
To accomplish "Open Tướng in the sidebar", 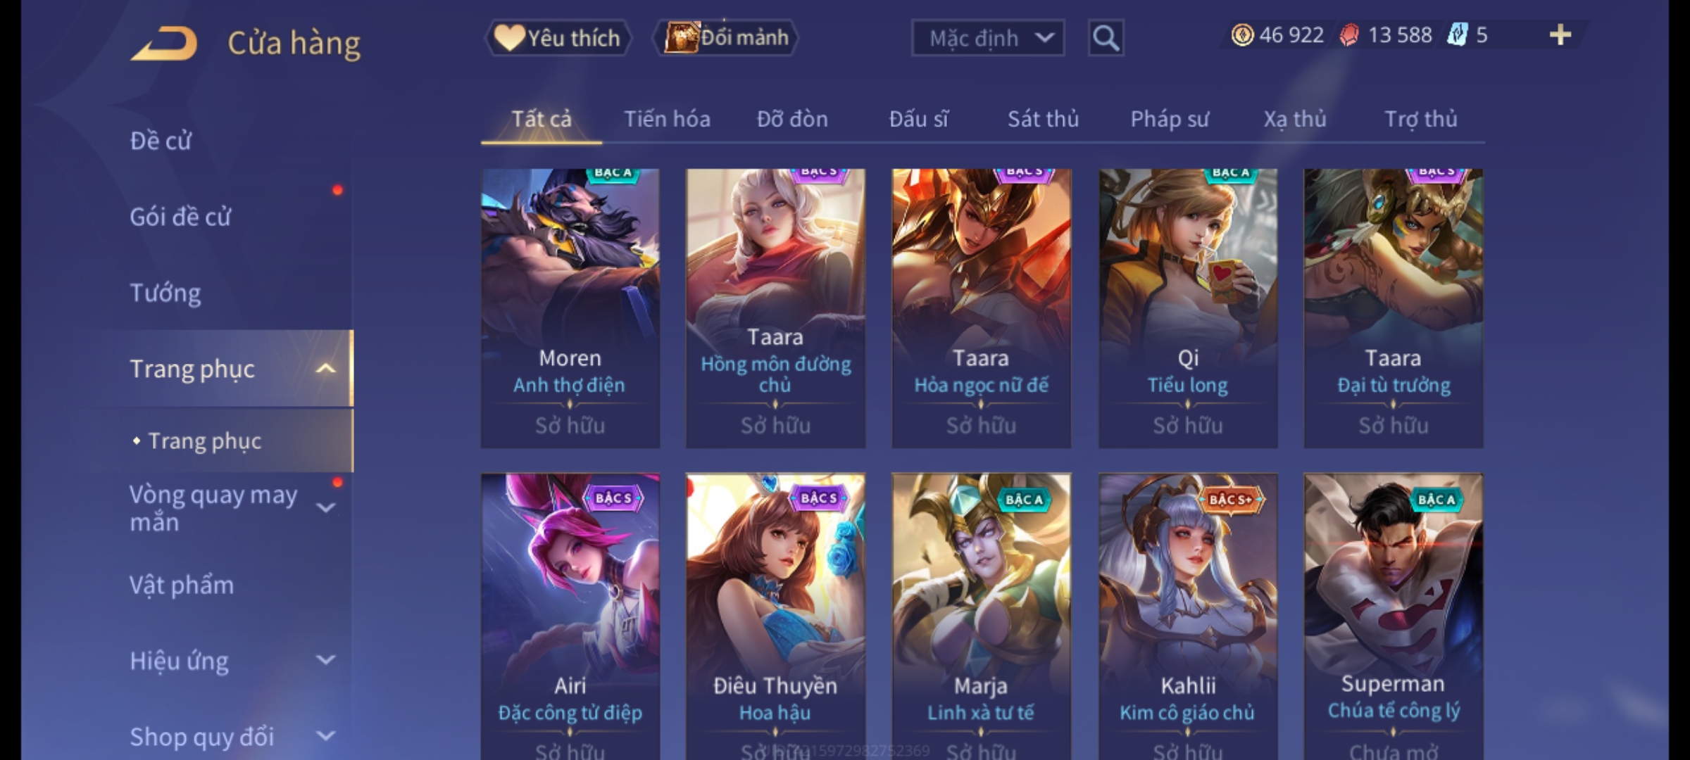I will point(165,293).
